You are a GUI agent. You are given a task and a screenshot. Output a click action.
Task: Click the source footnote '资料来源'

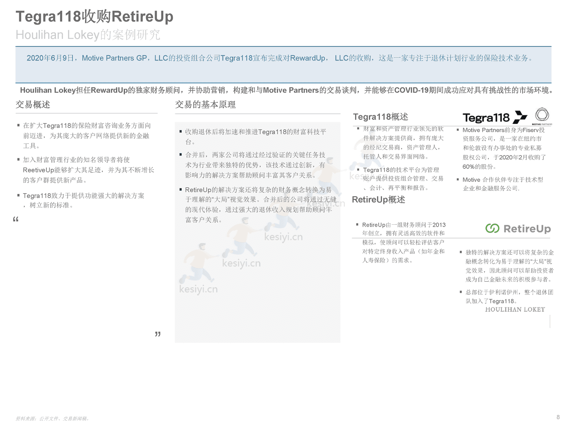tap(52, 419)
